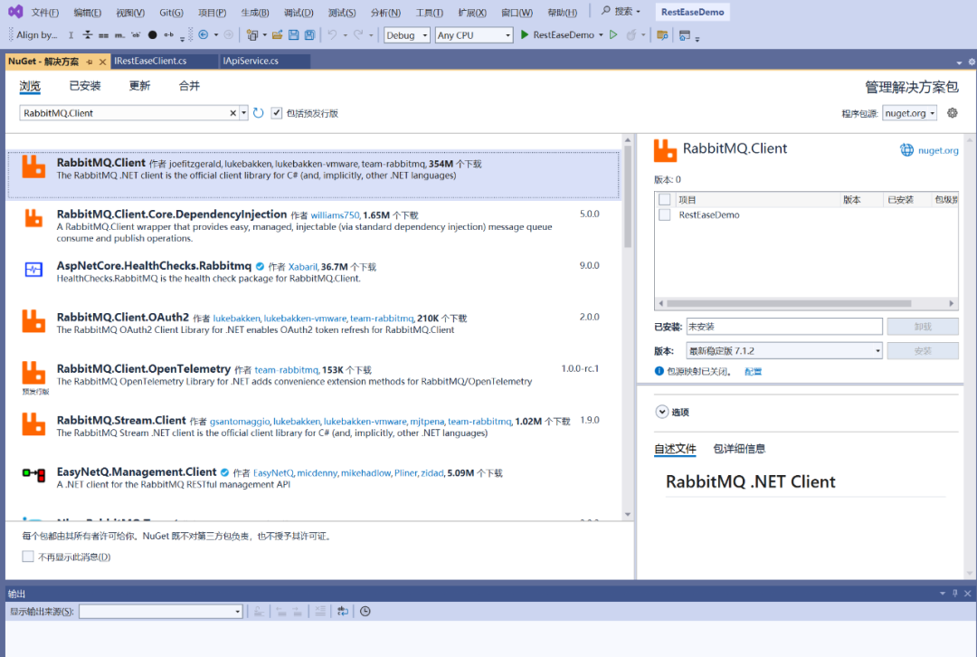Click the Navigate Backward toolbar icon

203,35
